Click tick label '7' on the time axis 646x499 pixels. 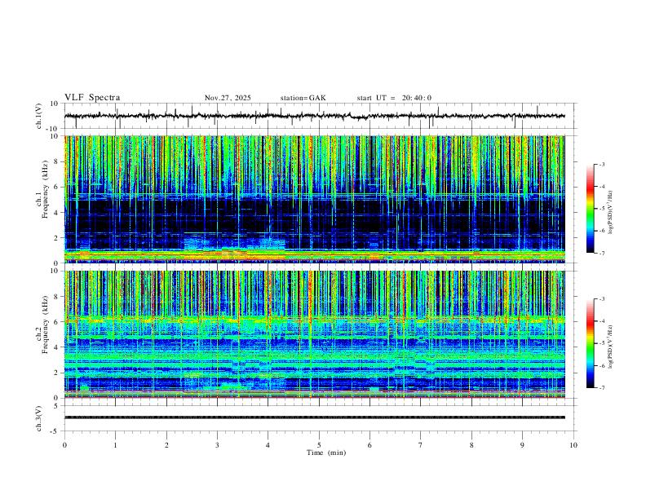[x=421, y=445]
